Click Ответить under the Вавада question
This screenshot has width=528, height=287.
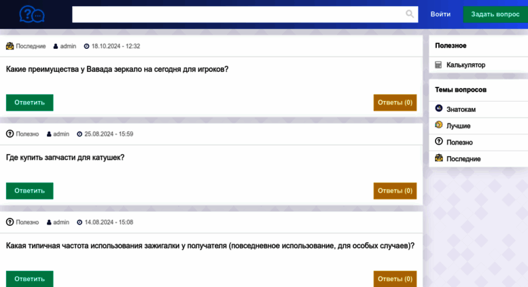[x=30, y=102]
